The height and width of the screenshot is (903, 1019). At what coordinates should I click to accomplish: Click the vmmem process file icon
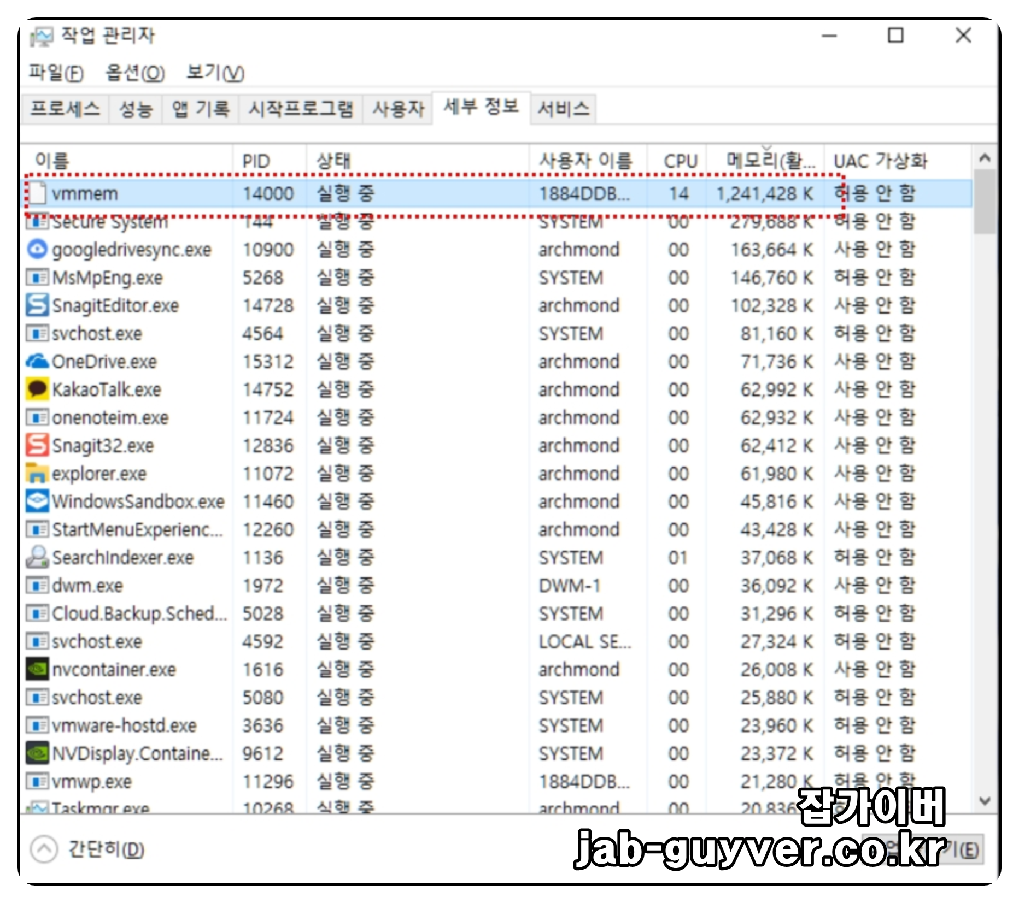pos(37,193)
